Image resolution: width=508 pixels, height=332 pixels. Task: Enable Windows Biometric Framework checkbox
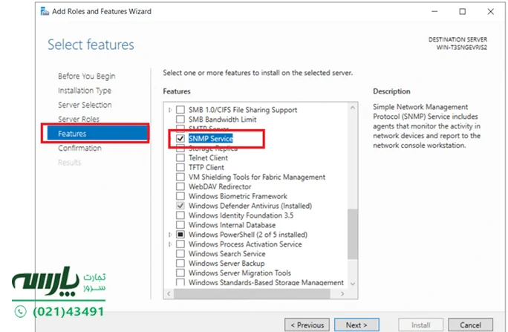tap(180, 196)
